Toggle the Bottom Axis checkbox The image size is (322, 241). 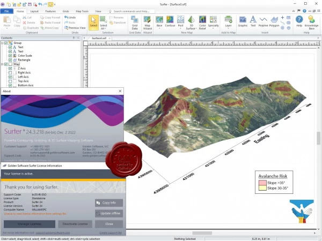pos(10,85)
